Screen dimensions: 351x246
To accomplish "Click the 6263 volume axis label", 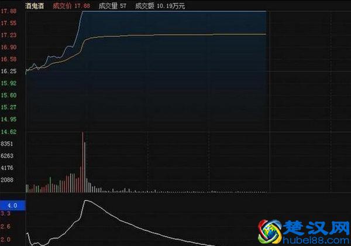I will coord(7,156).
